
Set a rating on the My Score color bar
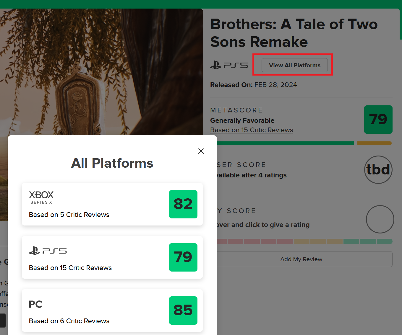click(304, 241)
